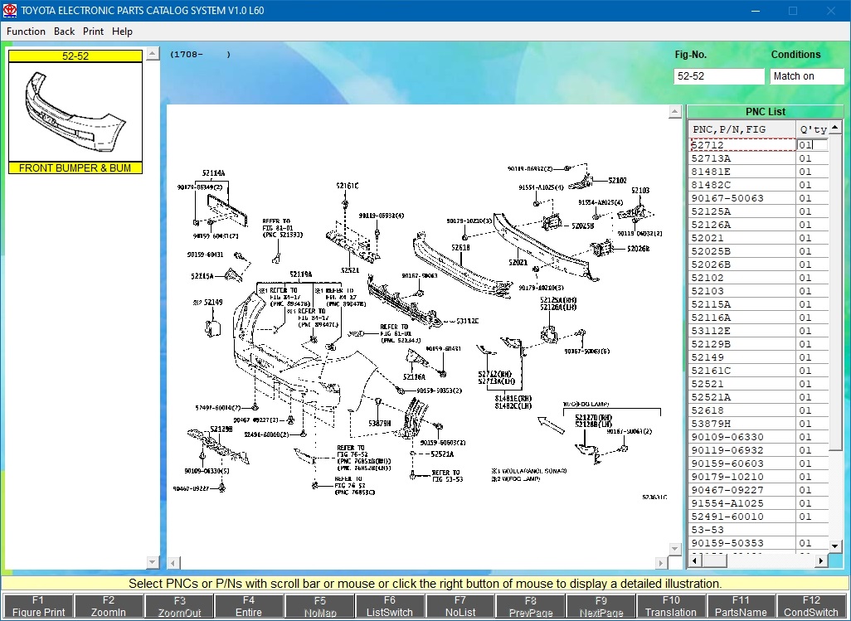851x621 pixels.
Task: Click the Toyota logo title bar icon
Action: pyautogui.click(x=10, y=10)
